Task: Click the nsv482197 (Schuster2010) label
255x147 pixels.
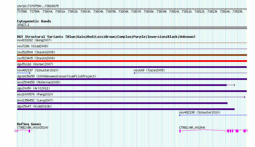Action: (x=38, y=70)
